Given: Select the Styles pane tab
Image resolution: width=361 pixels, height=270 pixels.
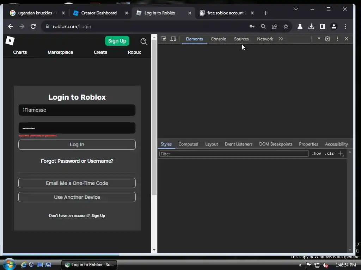Looking at the screenshot, I should click(166, 144).
